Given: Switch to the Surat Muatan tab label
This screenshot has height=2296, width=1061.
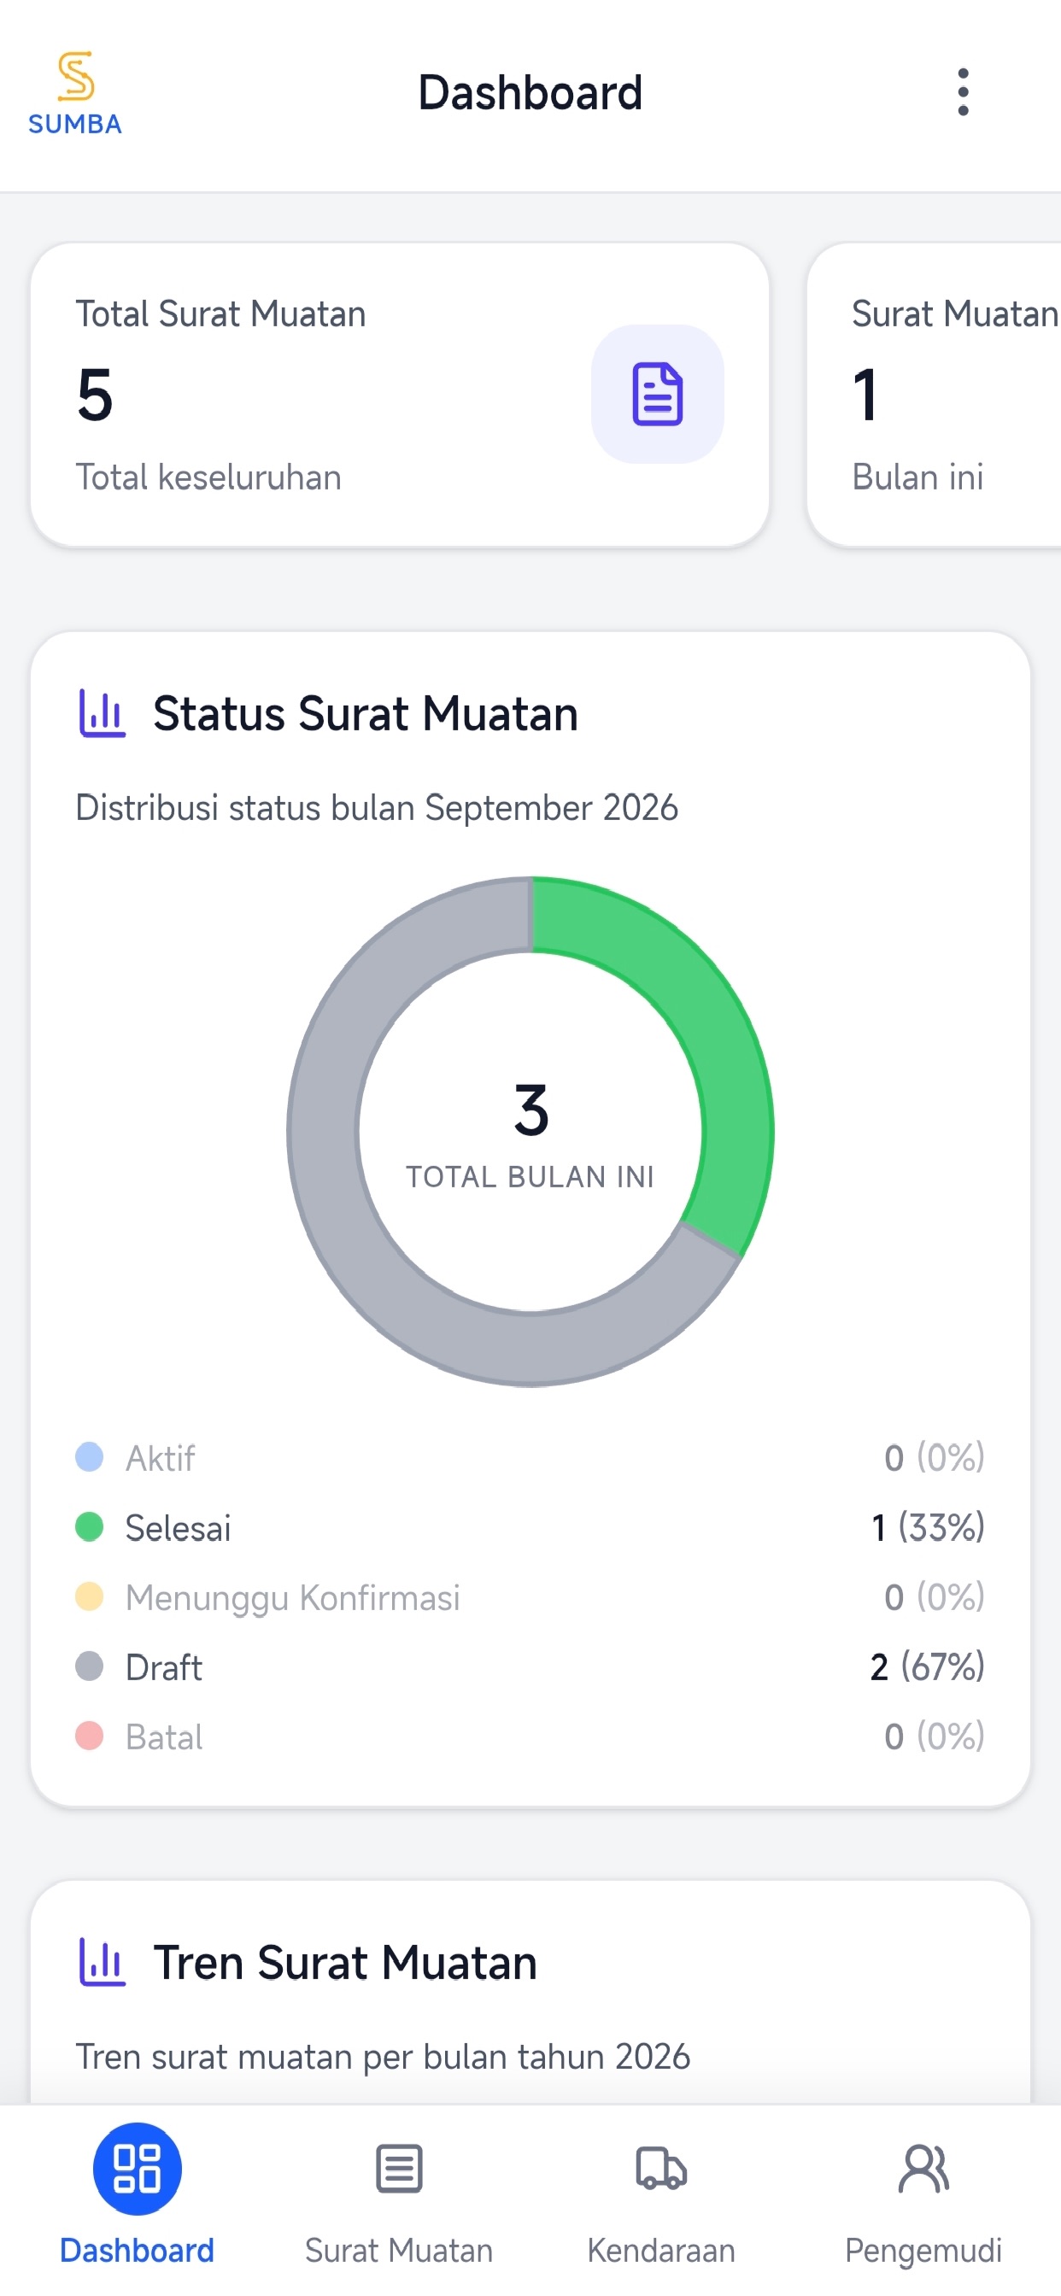Looking at the screenshot, I should [x=399, y=2251].
